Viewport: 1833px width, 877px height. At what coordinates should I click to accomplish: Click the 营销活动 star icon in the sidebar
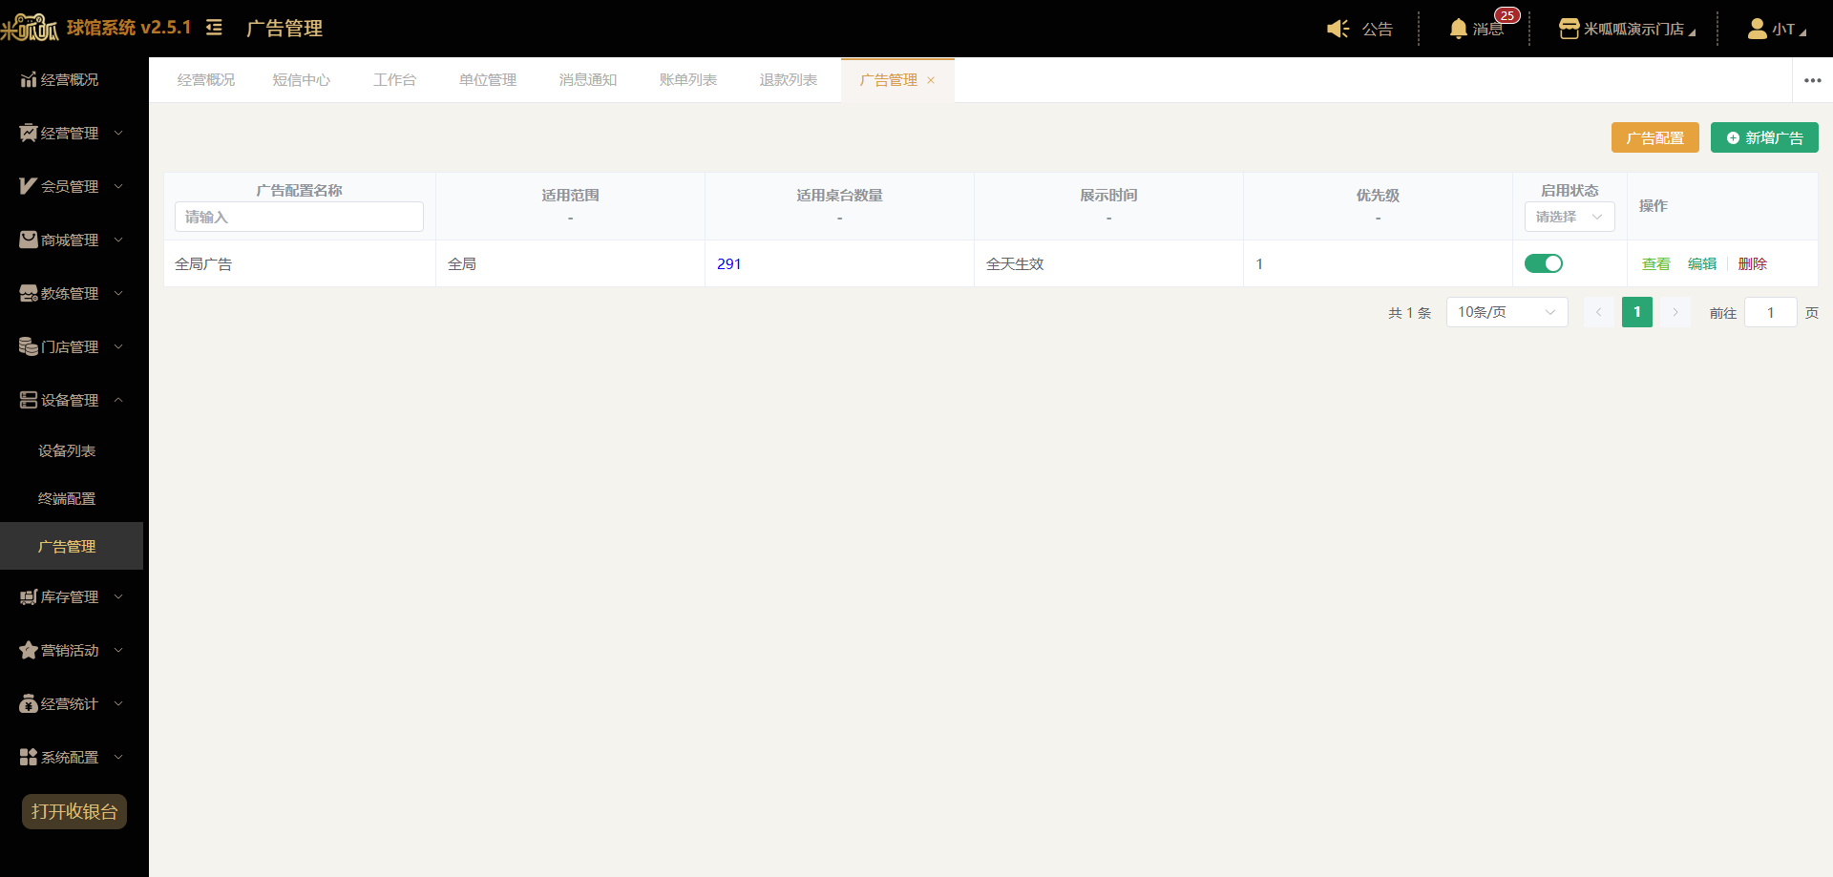[x=29, y=650]
